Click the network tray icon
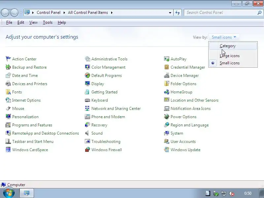 tap(224, 193)
